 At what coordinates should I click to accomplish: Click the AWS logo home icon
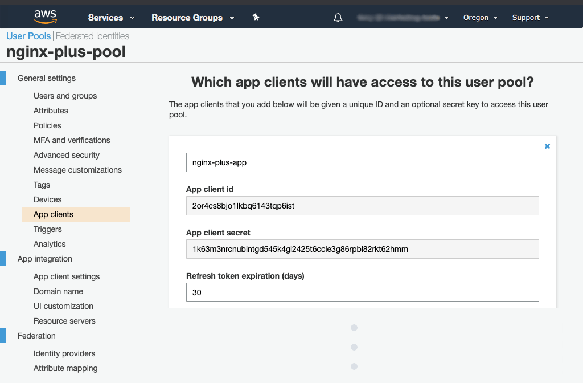pyautogui.click(x=45, y=17)
